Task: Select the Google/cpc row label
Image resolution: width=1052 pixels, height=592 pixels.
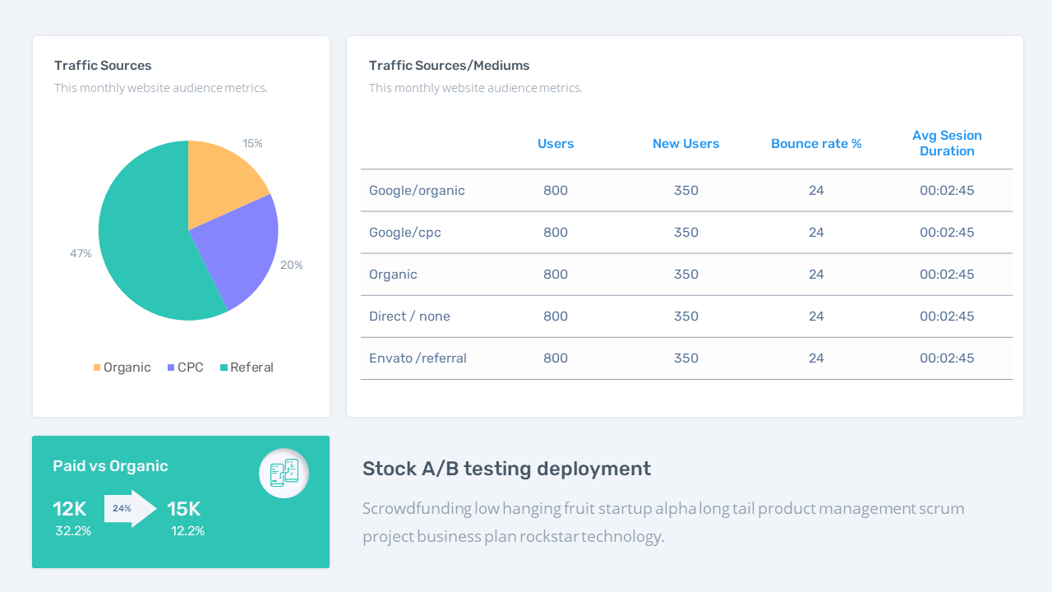Action: (x=405, y=233)
